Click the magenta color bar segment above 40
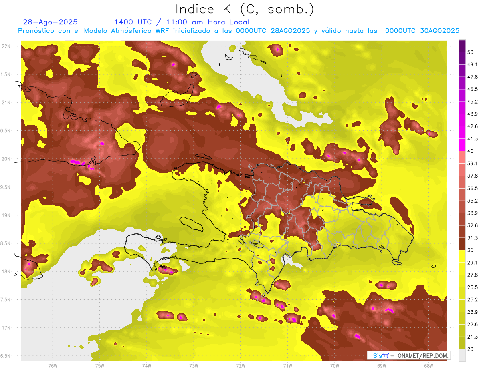The height and width of the screenshot is (371, 481). click(x=462, y=145)
